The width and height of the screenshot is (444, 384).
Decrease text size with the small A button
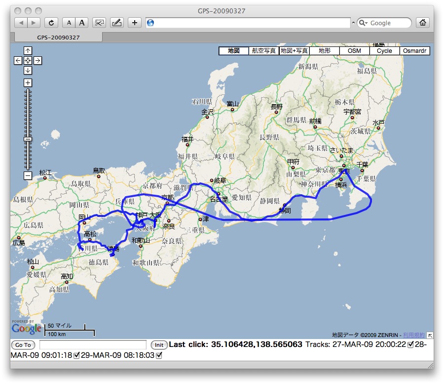69,23
